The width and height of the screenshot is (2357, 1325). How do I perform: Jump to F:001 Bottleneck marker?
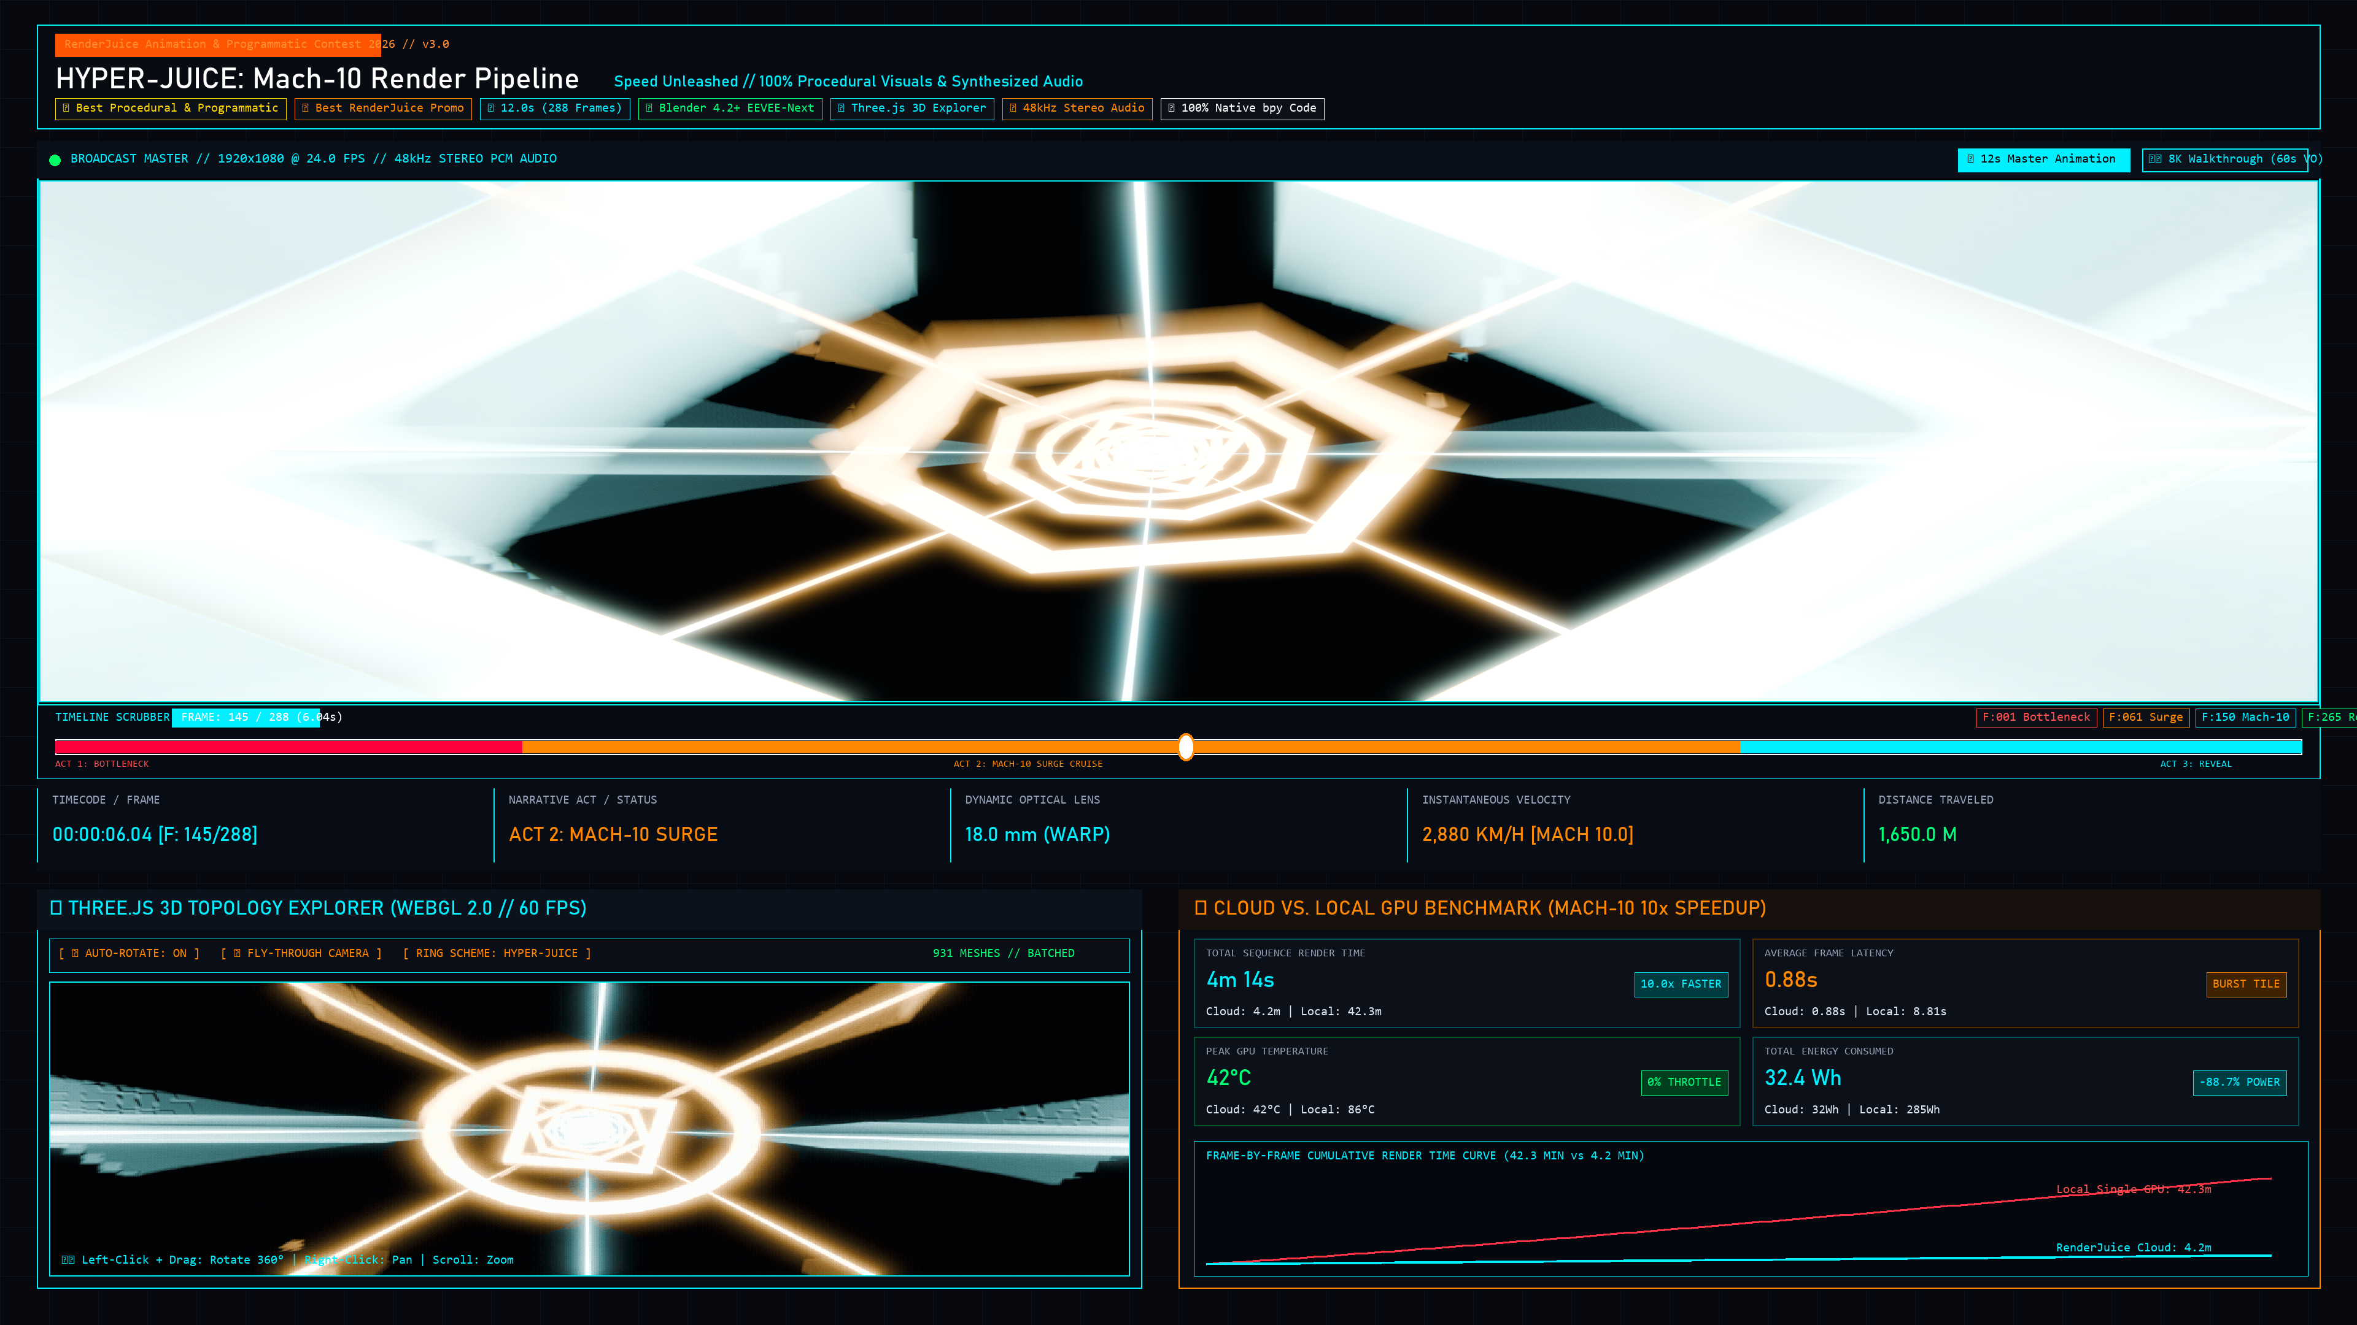click(2036, 717)
